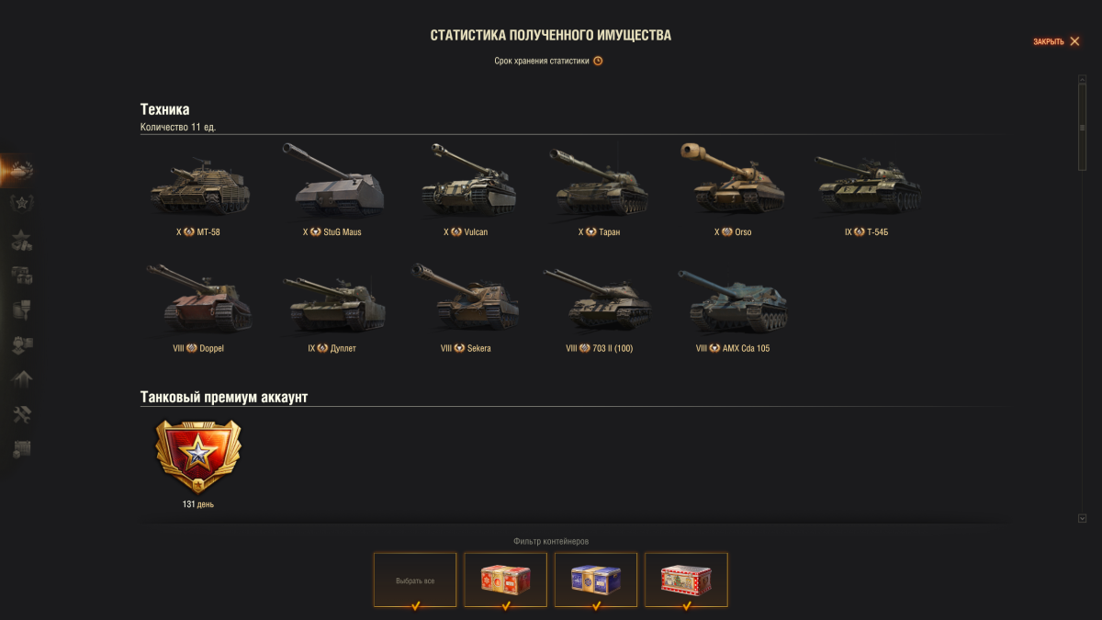Toggle the blue container filter box

596,580
